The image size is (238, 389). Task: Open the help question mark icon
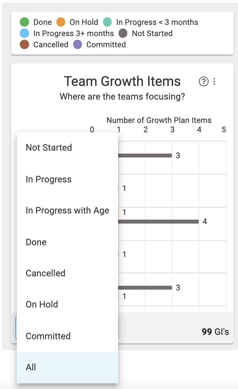tap(203, 82)
